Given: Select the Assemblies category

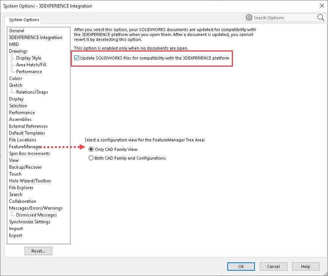Looking at the screenshot, I should point(20,119).
